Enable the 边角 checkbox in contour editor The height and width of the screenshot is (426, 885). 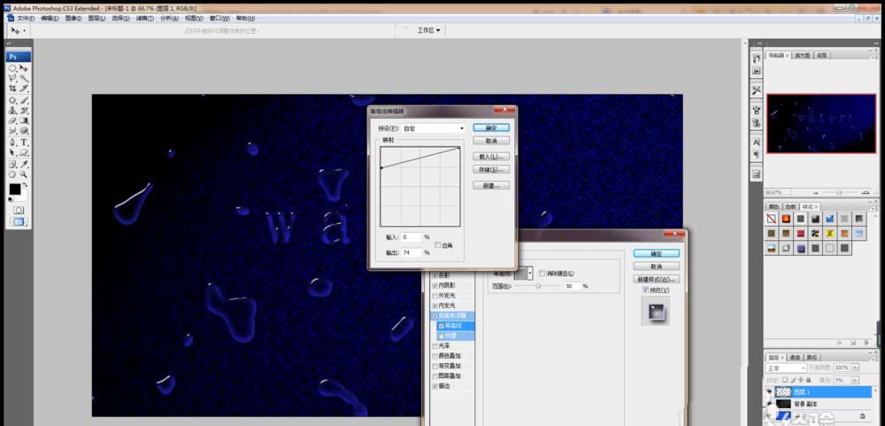click(x=438, y=244)
